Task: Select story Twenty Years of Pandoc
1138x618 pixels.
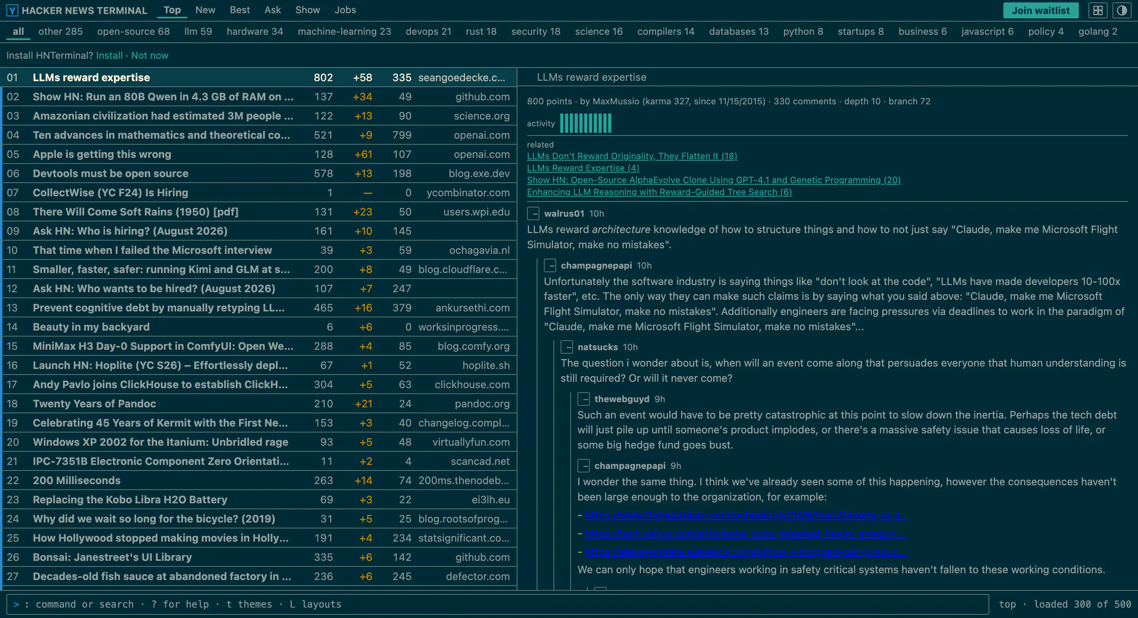Action: (259, 404)
